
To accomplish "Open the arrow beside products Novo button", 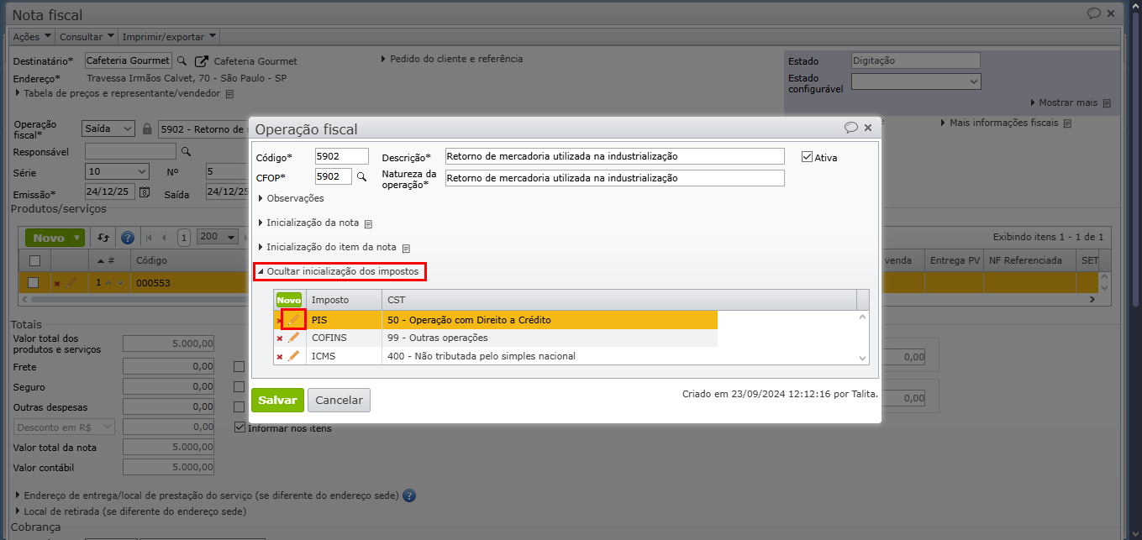I will pyautogui.click(x=77, y=239).
